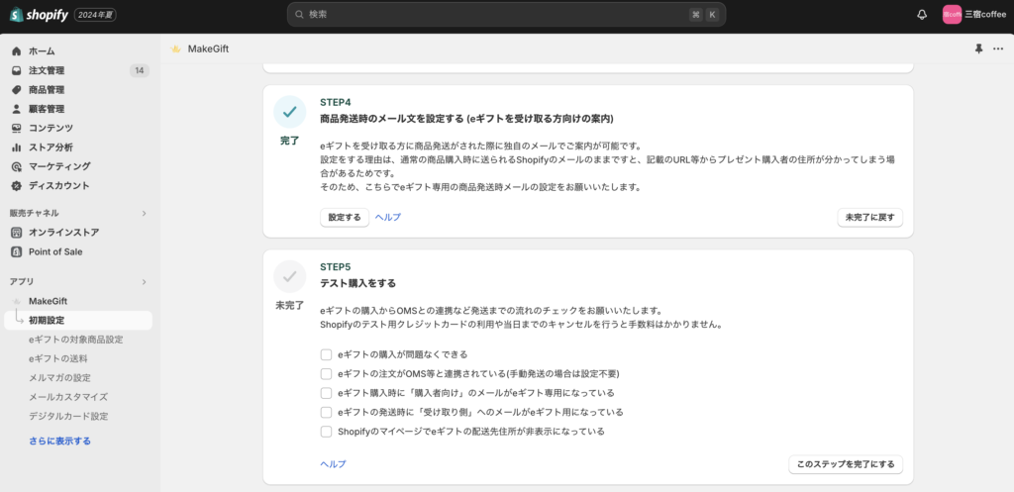Check eギフトの注文がOMS等と連携されている
This screenshot has height=492, width=1014.
(x=326, y=373)
